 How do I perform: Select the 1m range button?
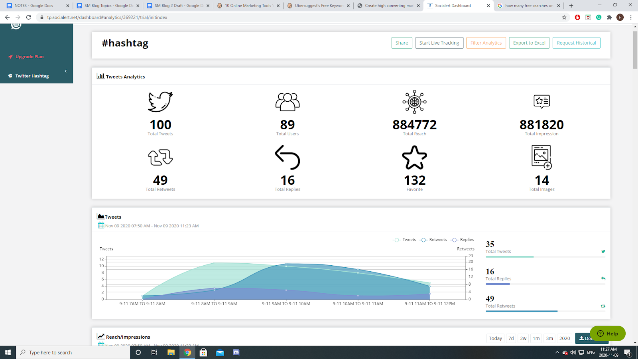536,338
